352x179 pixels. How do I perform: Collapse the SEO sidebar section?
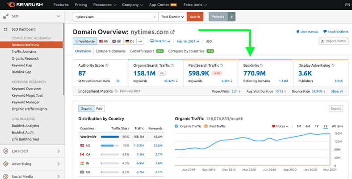[59, 16]
